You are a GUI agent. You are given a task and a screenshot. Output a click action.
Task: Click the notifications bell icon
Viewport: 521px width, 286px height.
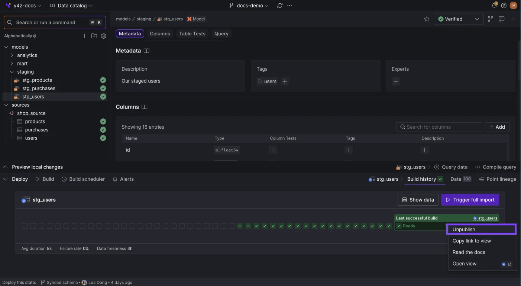(494, 6)
